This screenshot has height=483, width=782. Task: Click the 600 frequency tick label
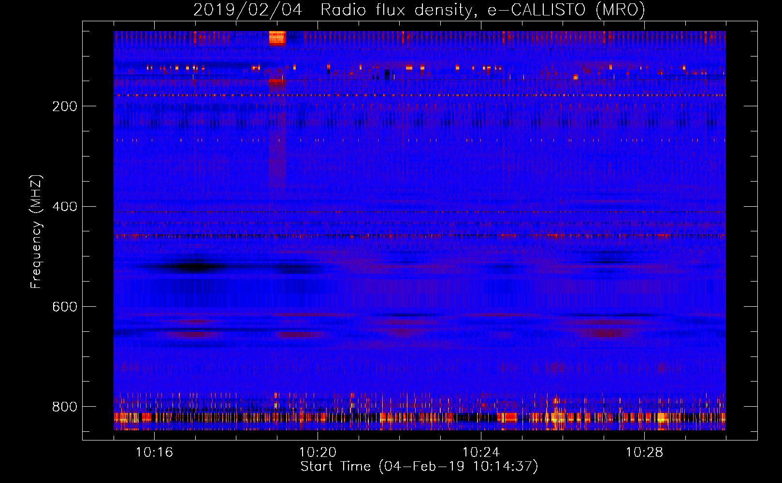[65, 307]
